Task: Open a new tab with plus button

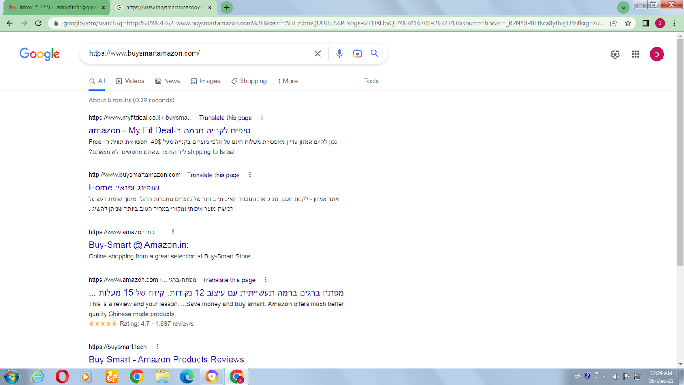Action: [x=227, y=7]
